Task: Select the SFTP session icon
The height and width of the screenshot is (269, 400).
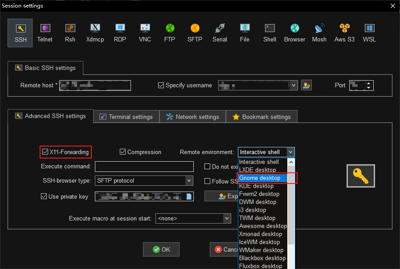Action: point(195,33)
